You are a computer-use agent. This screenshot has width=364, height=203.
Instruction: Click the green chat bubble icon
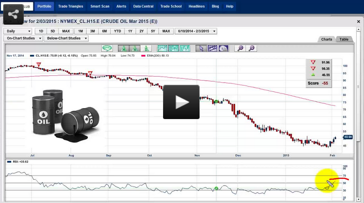point(107,48)
